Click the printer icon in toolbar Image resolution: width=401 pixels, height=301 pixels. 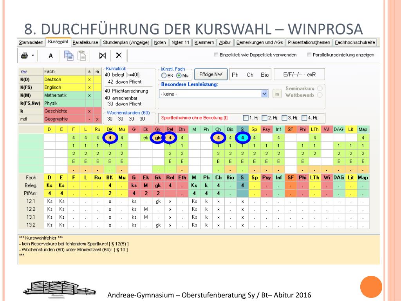(x=24, y=55)
